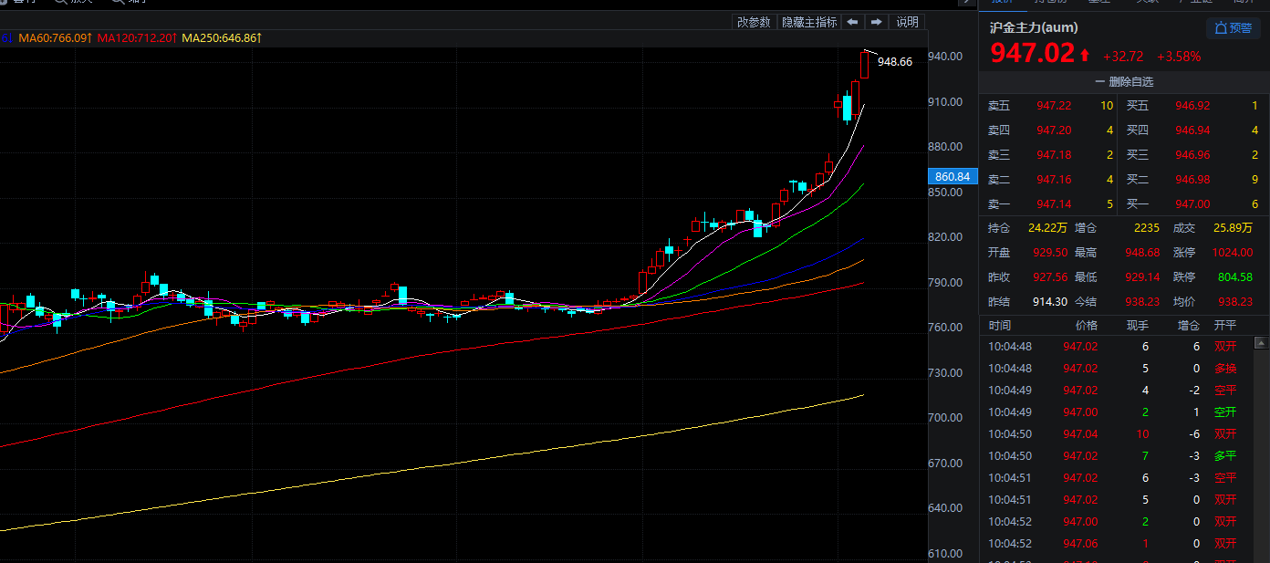Toggle 隐藏主指标 to hide the main indicator

[x=808, y=22]
